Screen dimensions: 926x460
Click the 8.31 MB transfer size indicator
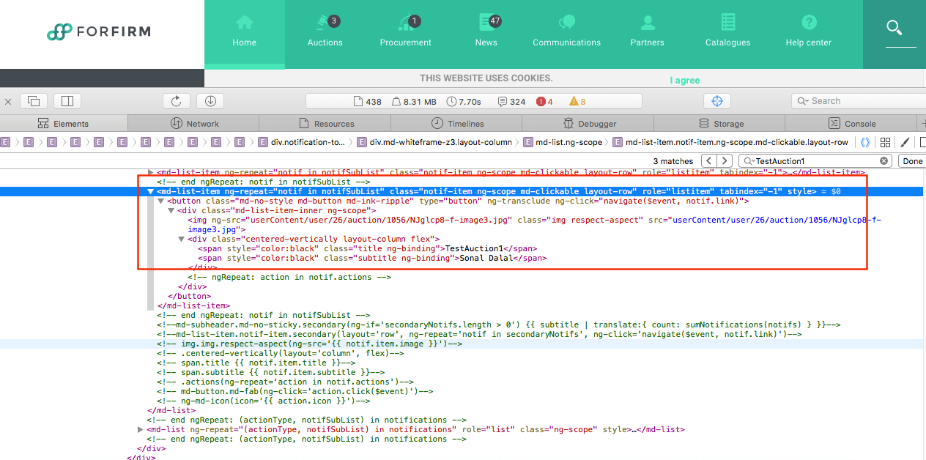(x=415, y=102)
